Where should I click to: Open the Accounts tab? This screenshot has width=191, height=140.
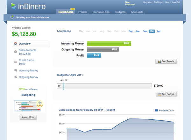point(137,12)
